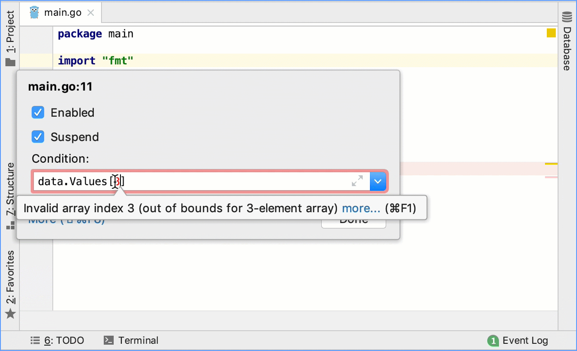Click the import "fmt" code line

(x=96, y=61)
